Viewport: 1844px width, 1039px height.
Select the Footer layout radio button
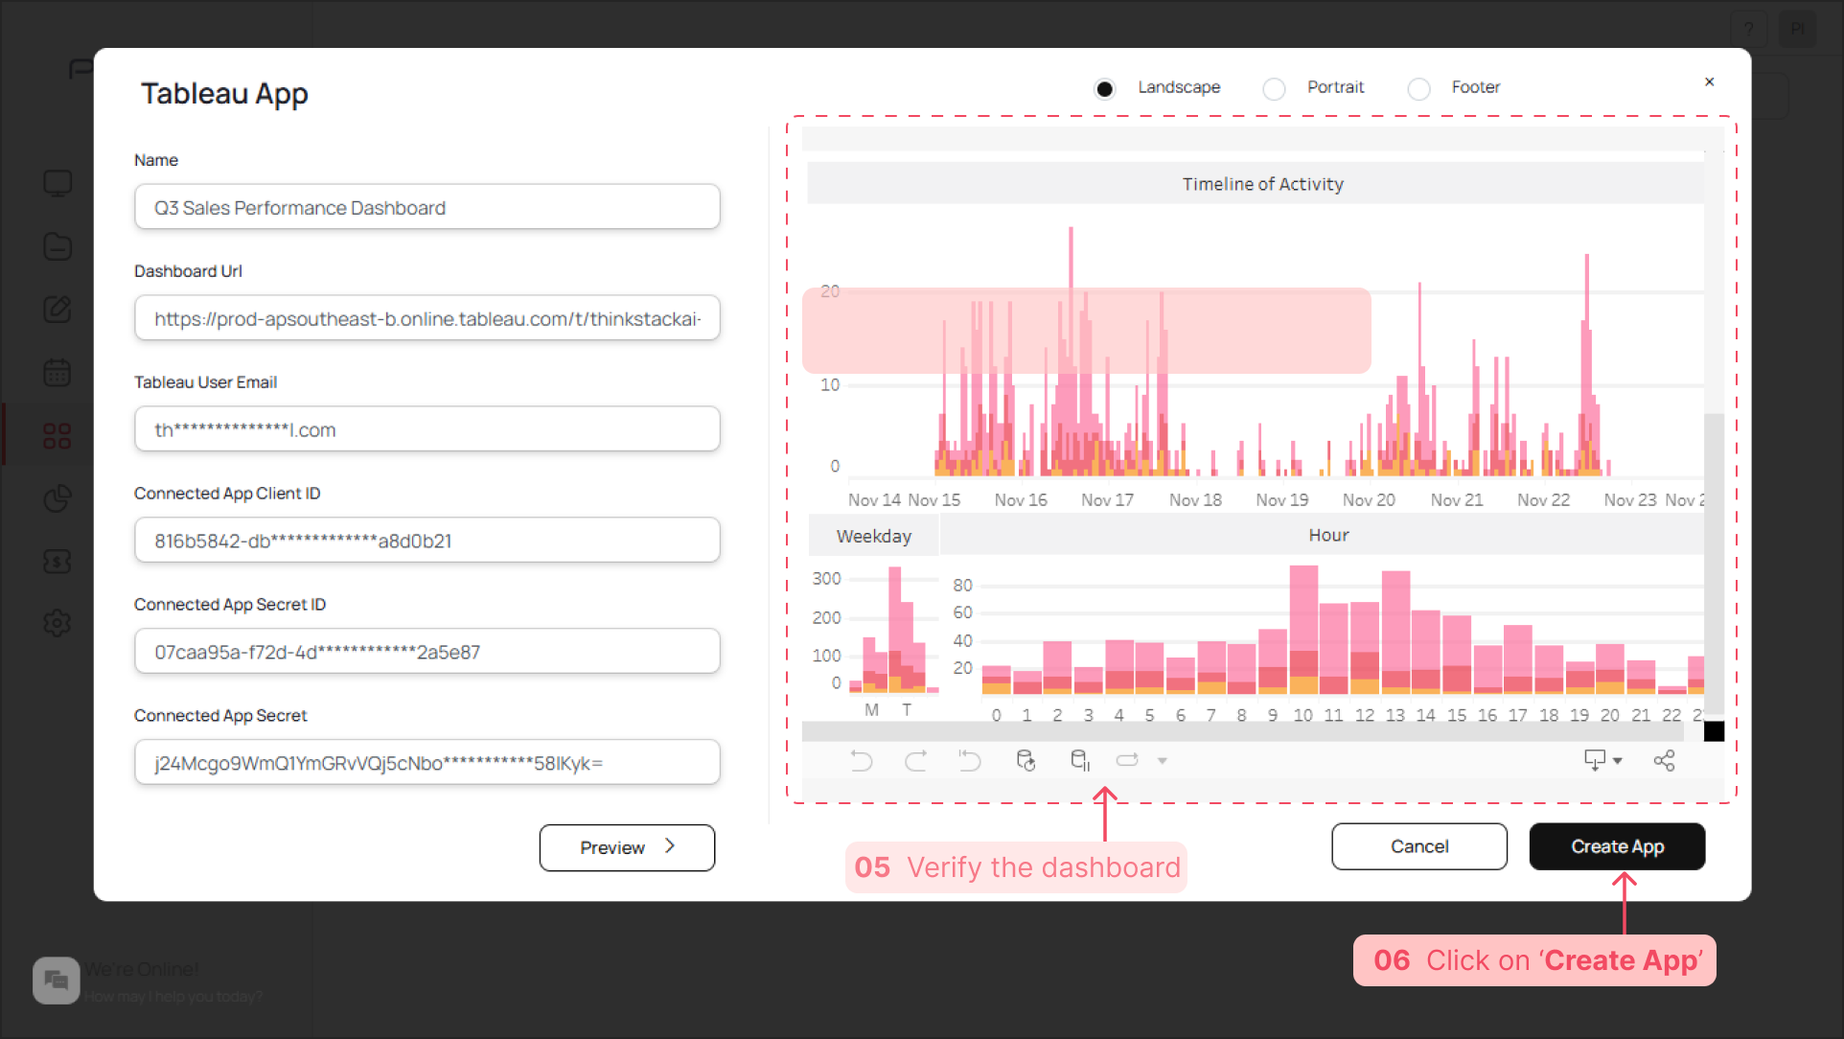[1418, 88]
